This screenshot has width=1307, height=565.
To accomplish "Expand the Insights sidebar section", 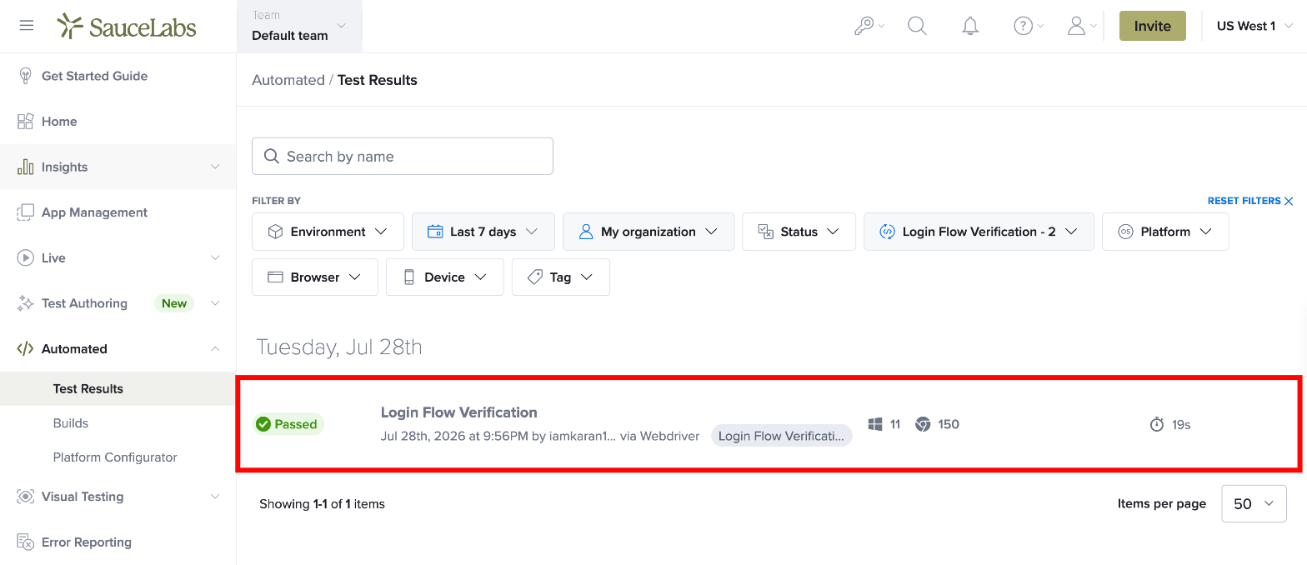I will (x=118, y=167).
